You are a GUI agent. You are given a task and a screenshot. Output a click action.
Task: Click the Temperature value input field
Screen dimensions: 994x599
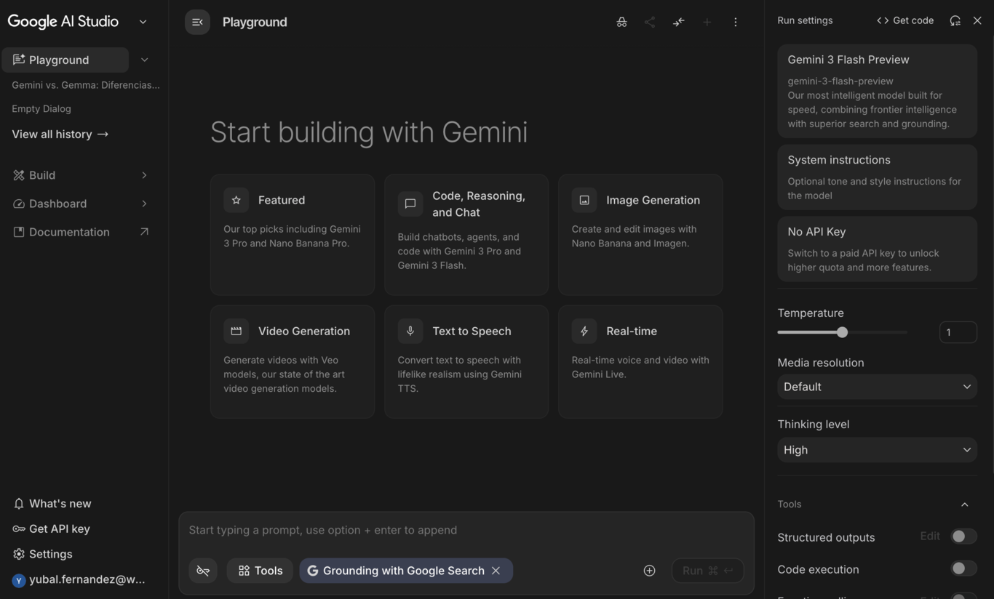tap(958, 332)
